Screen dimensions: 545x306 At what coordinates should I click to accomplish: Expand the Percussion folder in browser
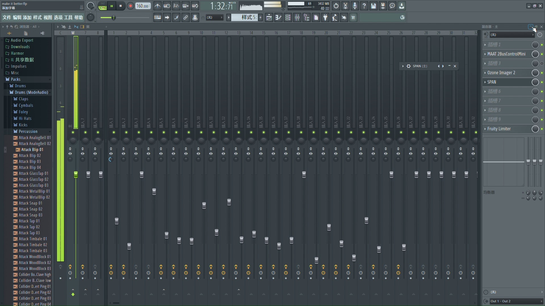pyautogui.click(x=28, y=131)
